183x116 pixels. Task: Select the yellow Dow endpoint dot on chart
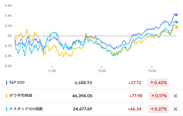coord(177,28)
